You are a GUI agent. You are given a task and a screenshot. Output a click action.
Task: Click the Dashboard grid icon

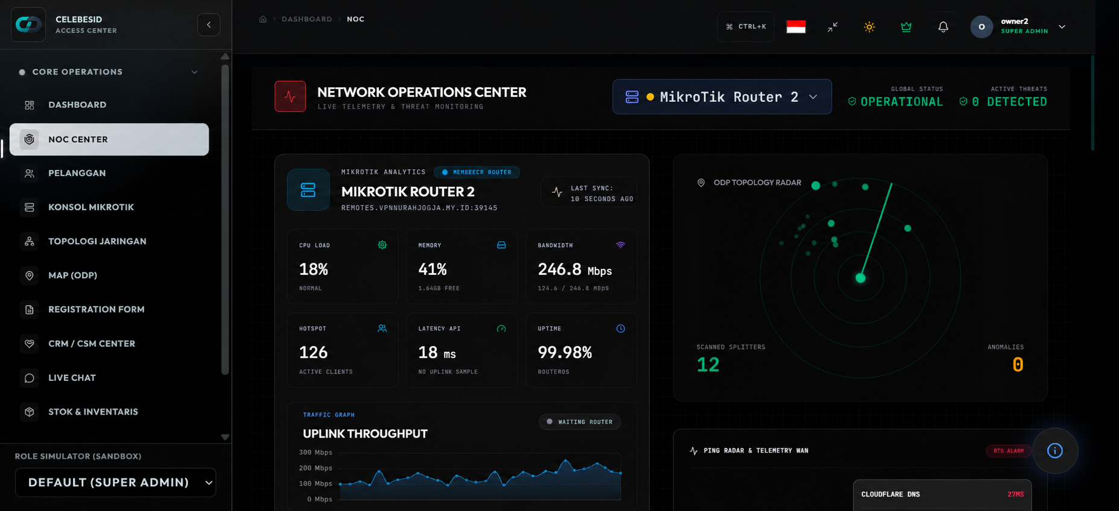[x=29, y=105]
